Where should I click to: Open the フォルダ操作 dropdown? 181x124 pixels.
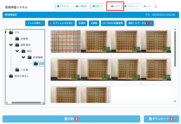tap(35, 23)
